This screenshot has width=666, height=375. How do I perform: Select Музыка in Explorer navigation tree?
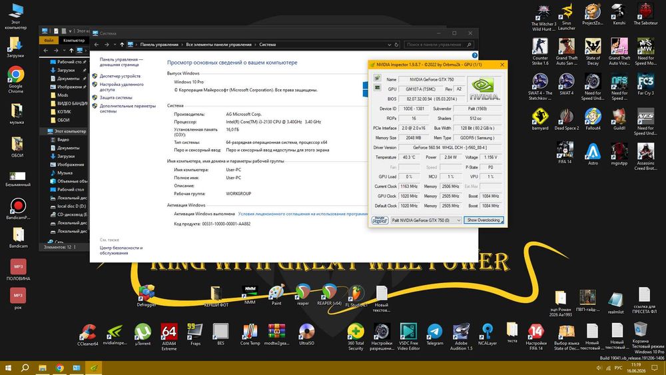click(65, 173)
